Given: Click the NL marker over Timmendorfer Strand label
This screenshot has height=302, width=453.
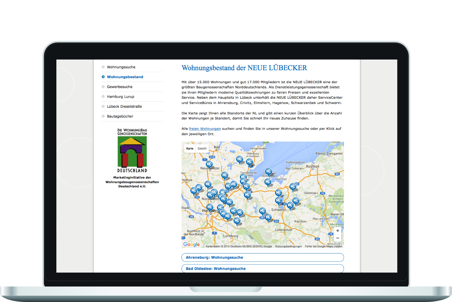Looking at the screenshot, I should pyautogui.click(x=243, y=177).
